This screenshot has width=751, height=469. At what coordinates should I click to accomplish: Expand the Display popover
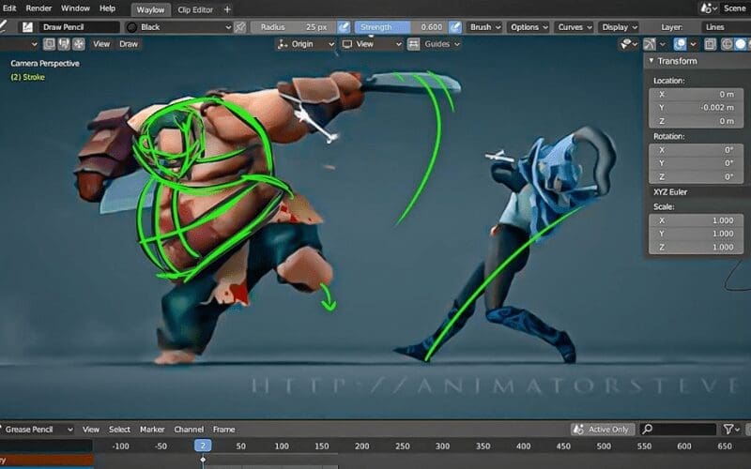620,27
